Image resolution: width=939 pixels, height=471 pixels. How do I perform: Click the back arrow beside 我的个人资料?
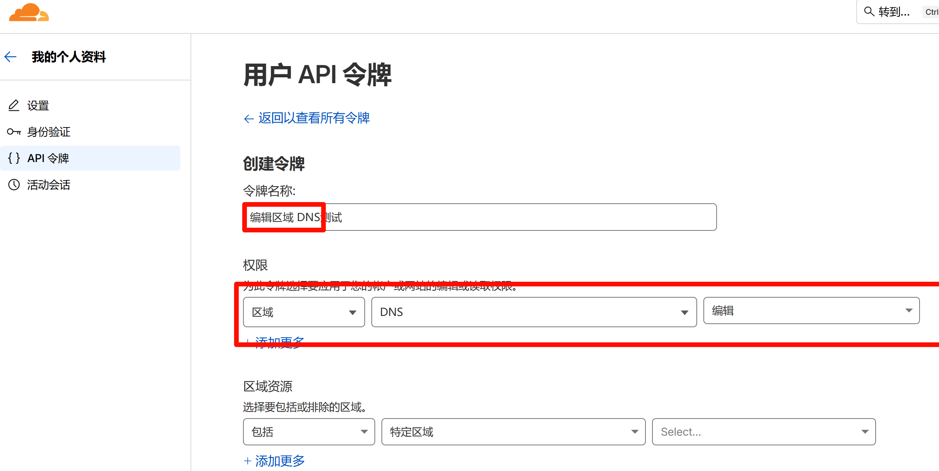(x=10, y=57)
